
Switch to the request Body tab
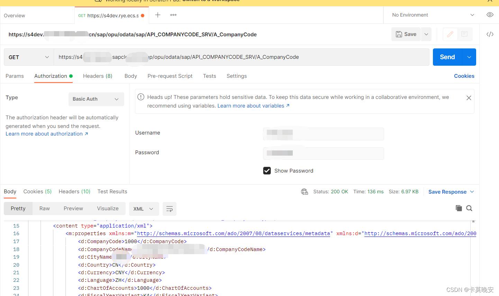(131, 76)
